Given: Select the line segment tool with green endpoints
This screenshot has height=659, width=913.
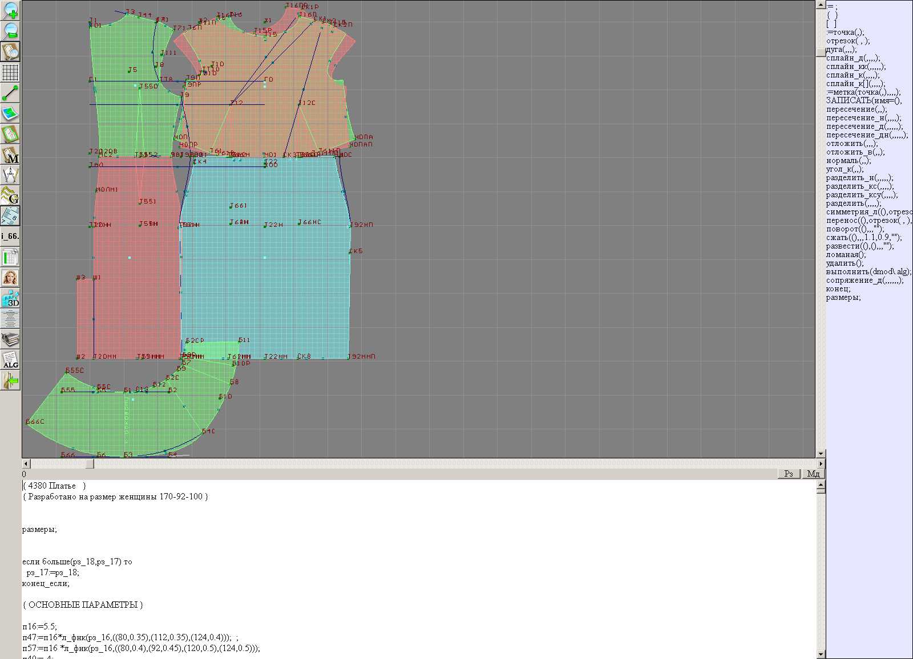Looking at the screenshot, I should [x=10, y=93].
